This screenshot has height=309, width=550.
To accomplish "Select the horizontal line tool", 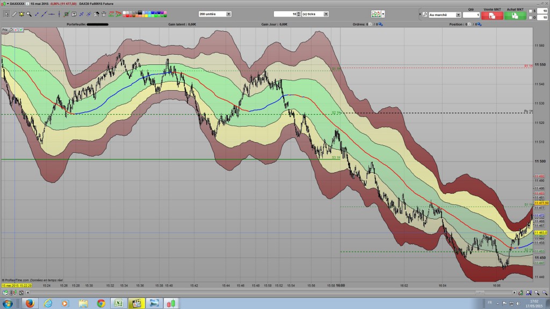I will (52, 14).
